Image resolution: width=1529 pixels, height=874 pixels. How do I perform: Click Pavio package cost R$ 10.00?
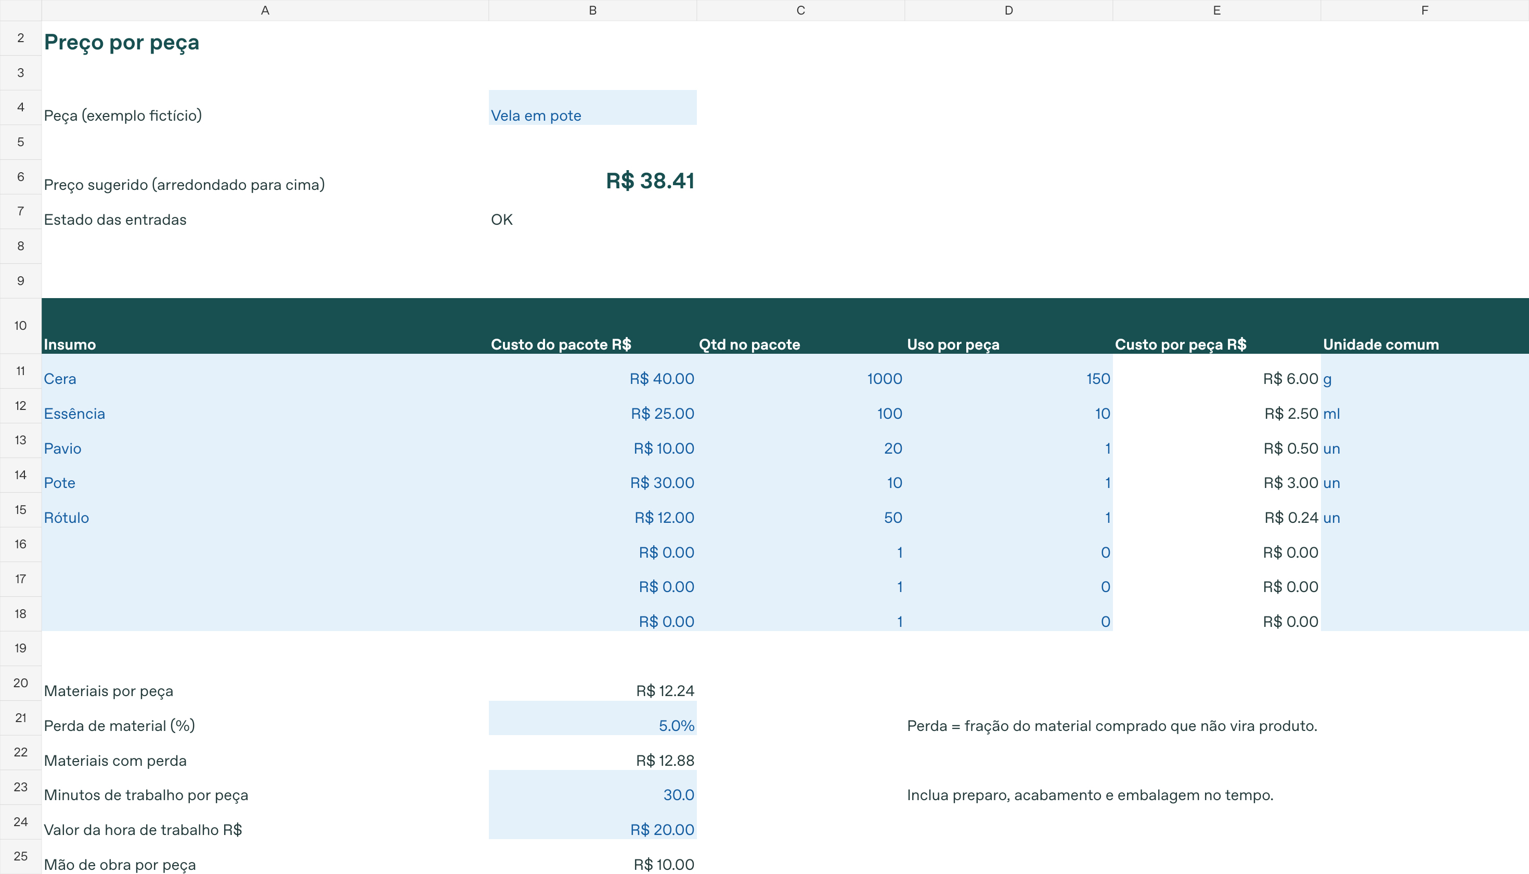tap(592, 441)
